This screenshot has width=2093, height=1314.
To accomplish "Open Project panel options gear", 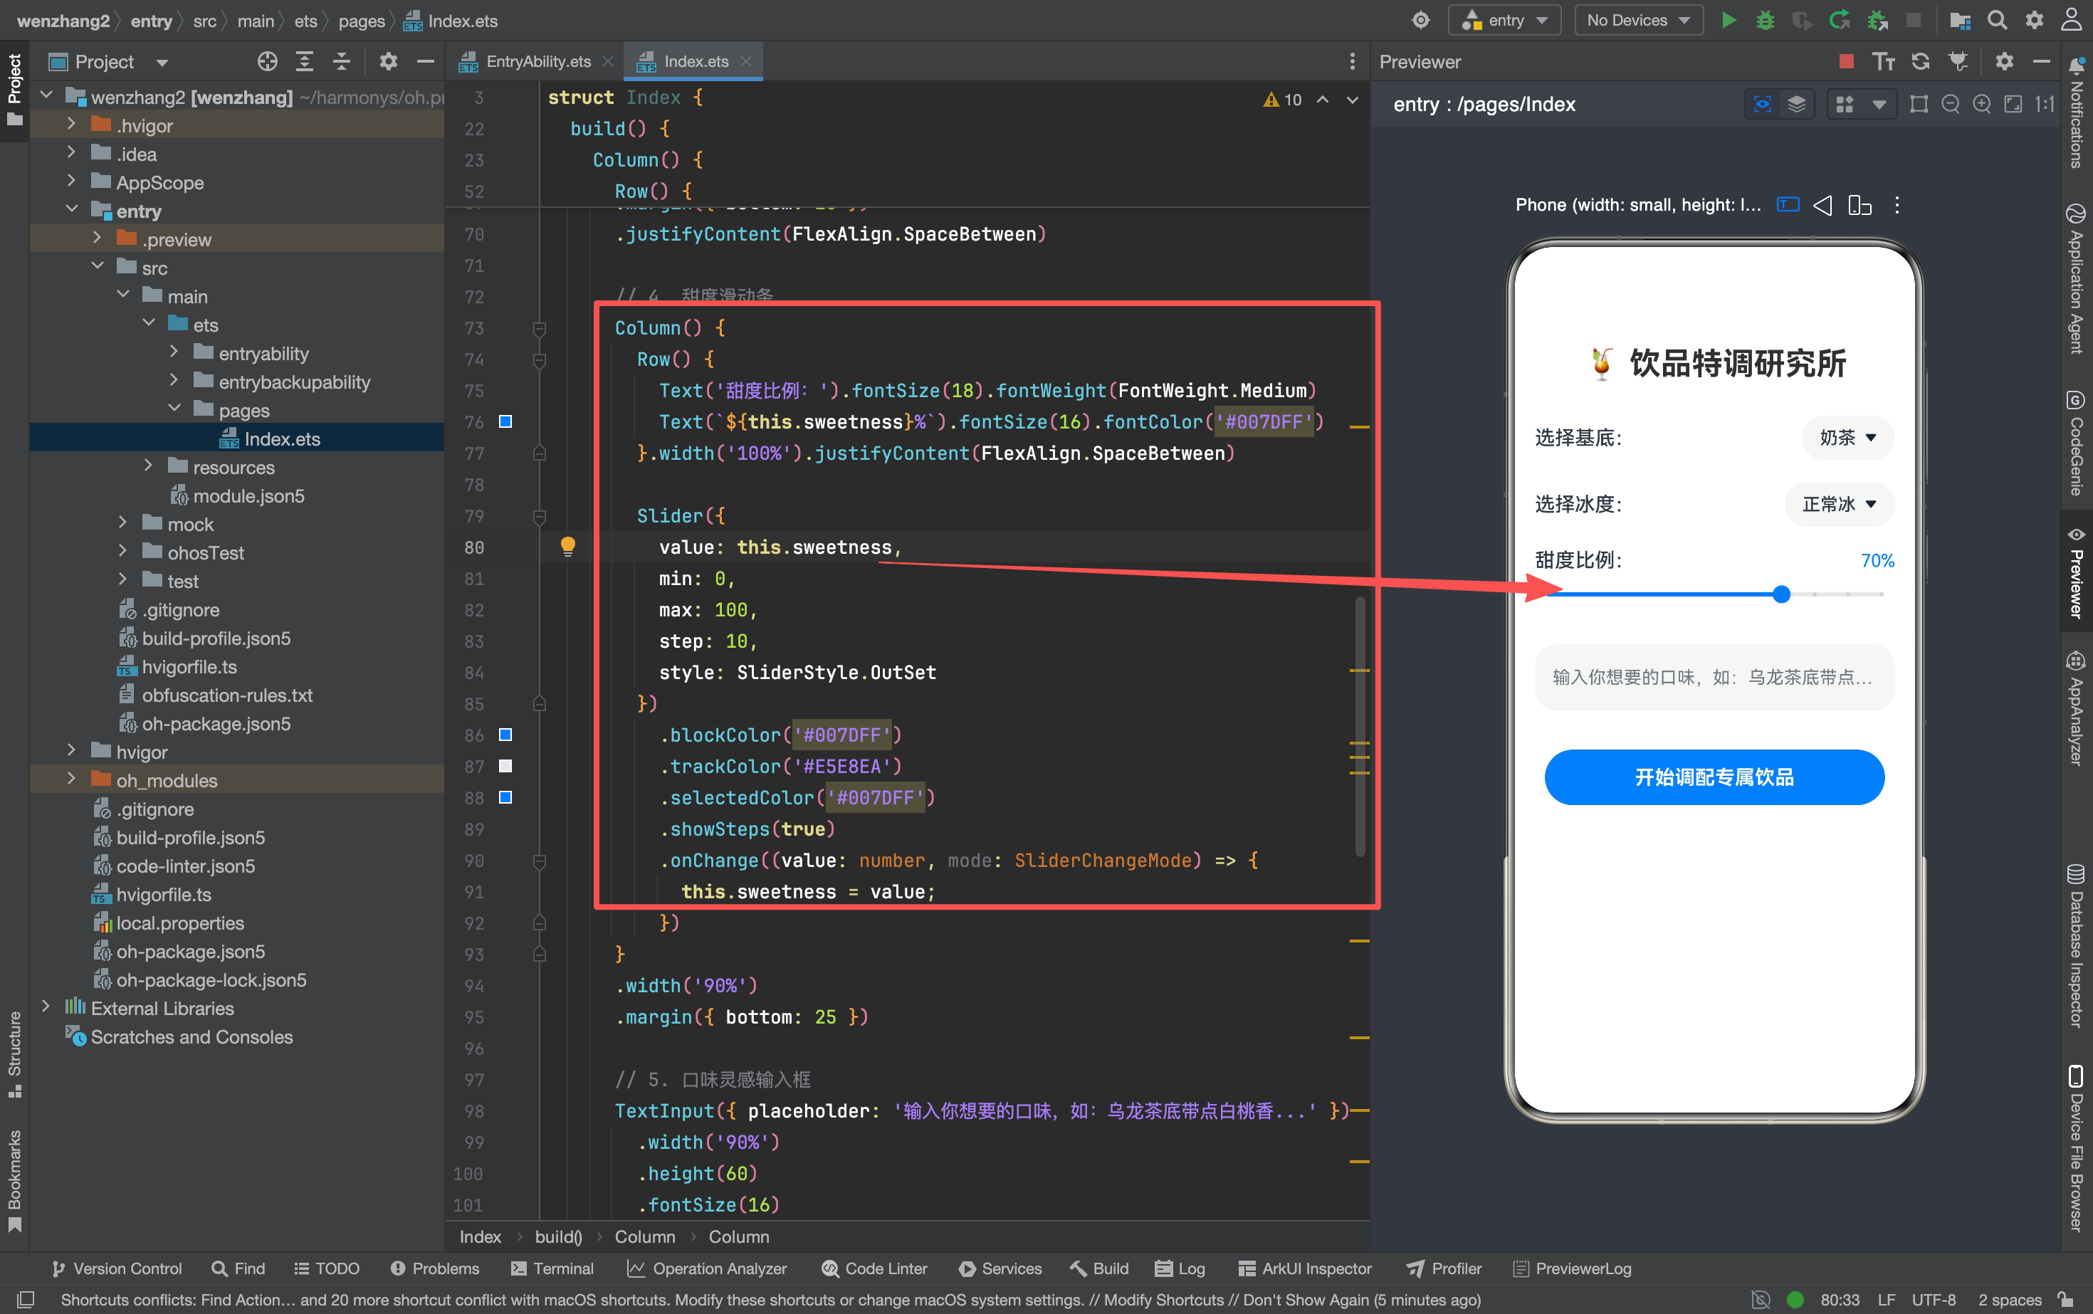I will pyautogui.click(x=389, y=62).
